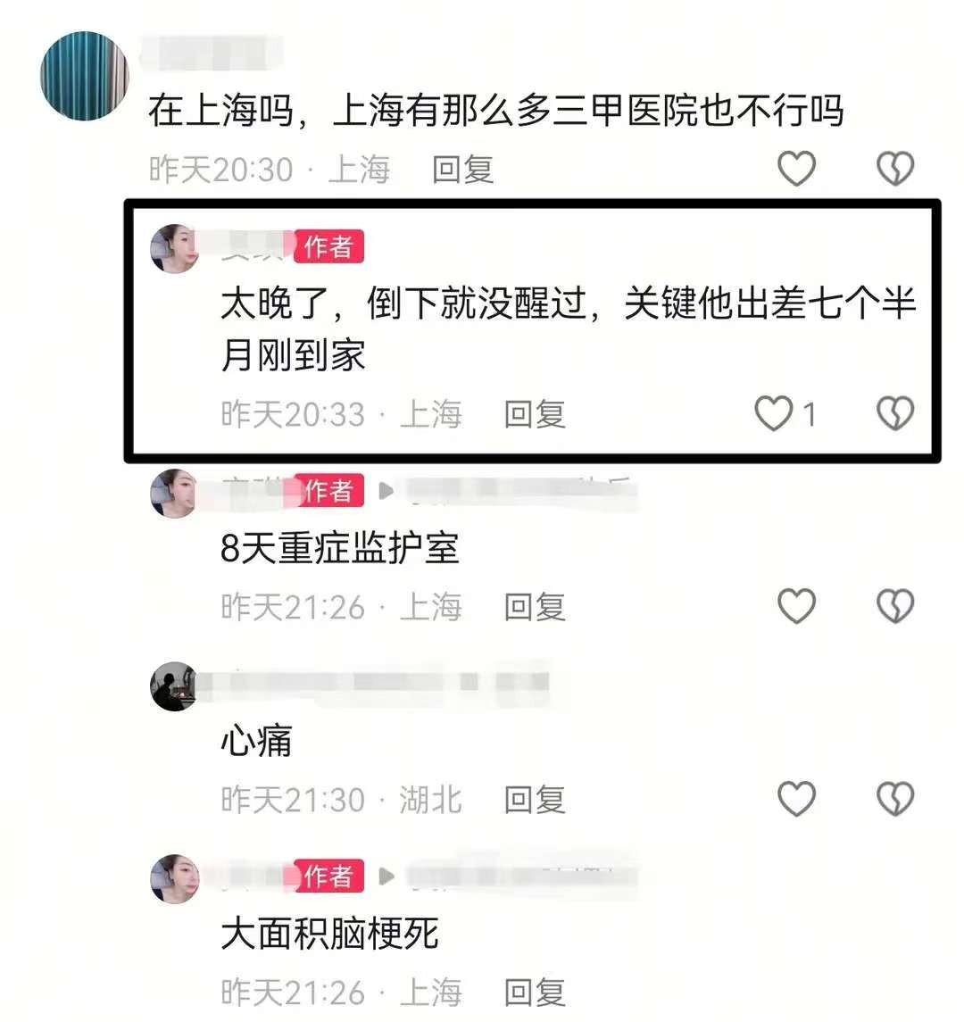Dislike the 8天重症监护室 reply

click(x=895, y=606)
